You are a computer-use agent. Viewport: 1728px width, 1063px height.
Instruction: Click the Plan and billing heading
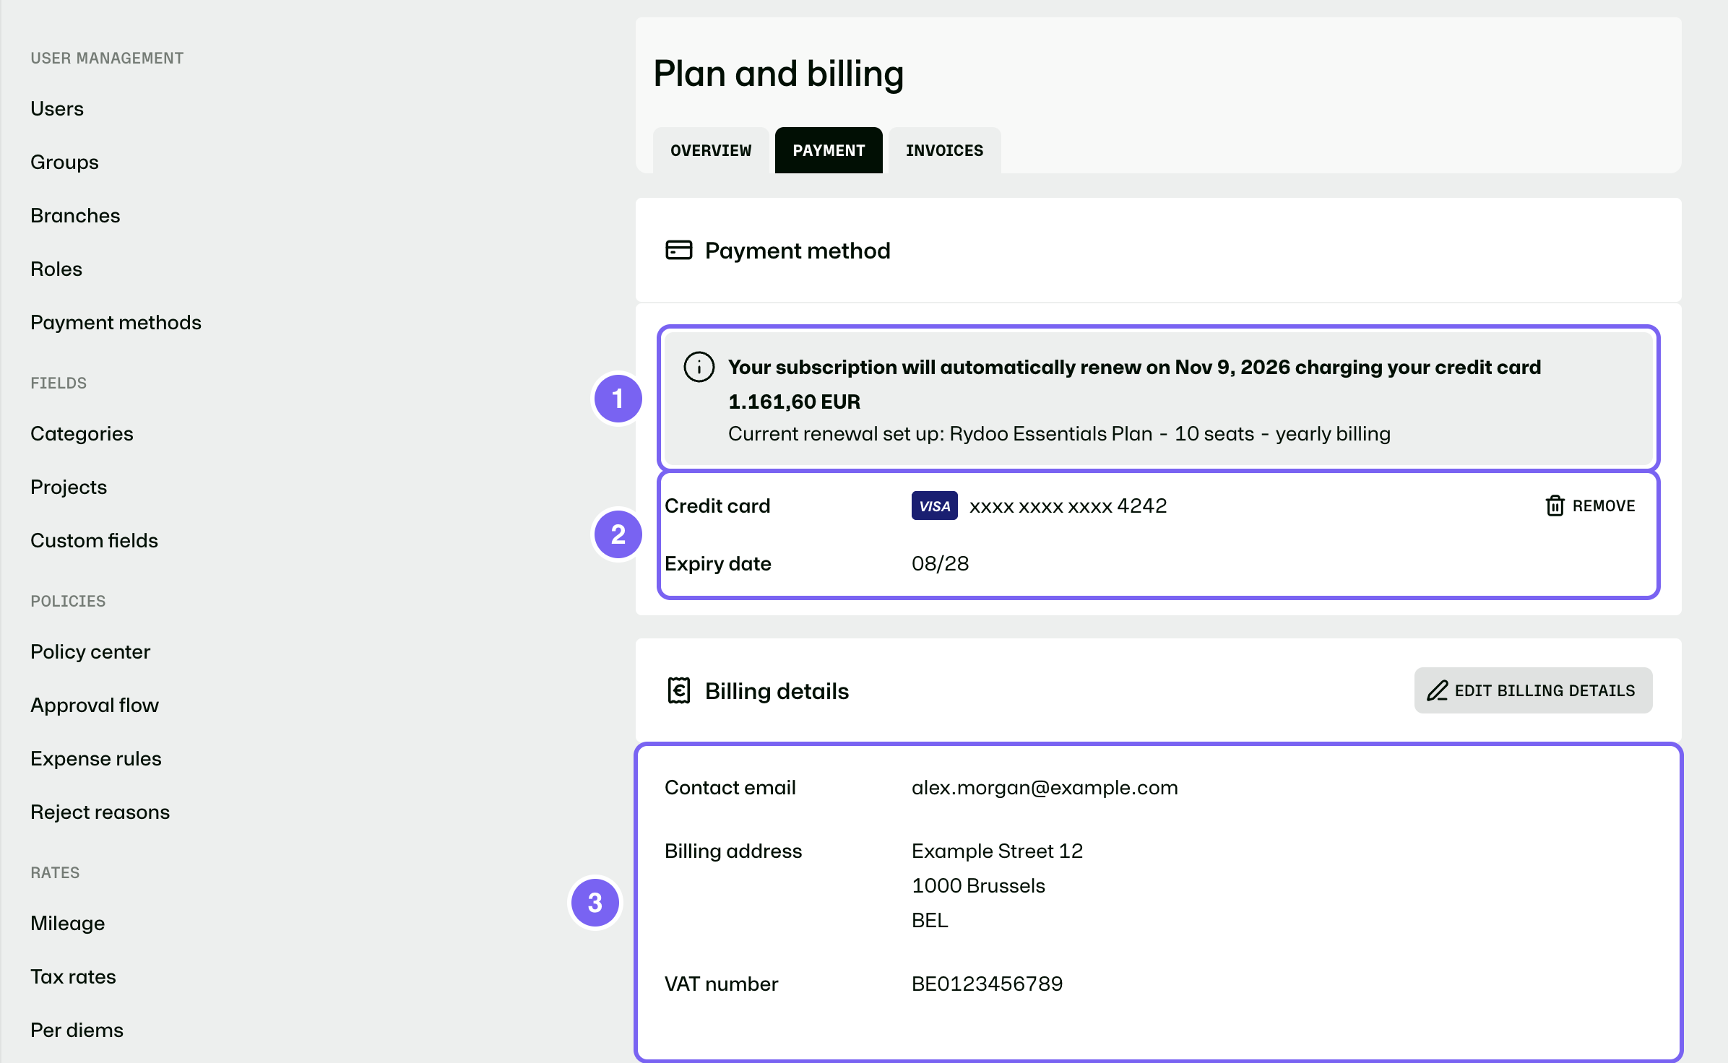(x=779, y=74)
